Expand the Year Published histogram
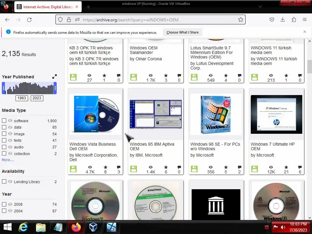312x234 pixels. 54,76
